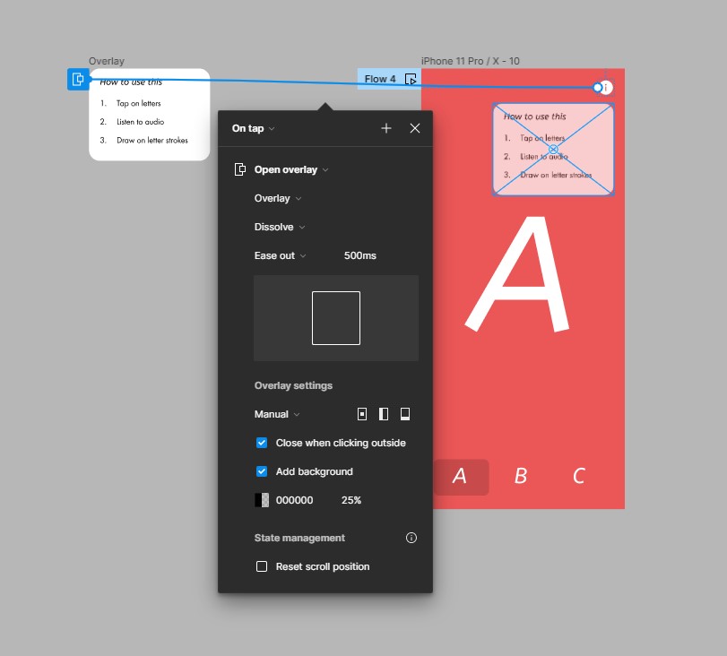Click the Open overlay action icon
The width and height of the screenshot is (727, 656).
240,169
